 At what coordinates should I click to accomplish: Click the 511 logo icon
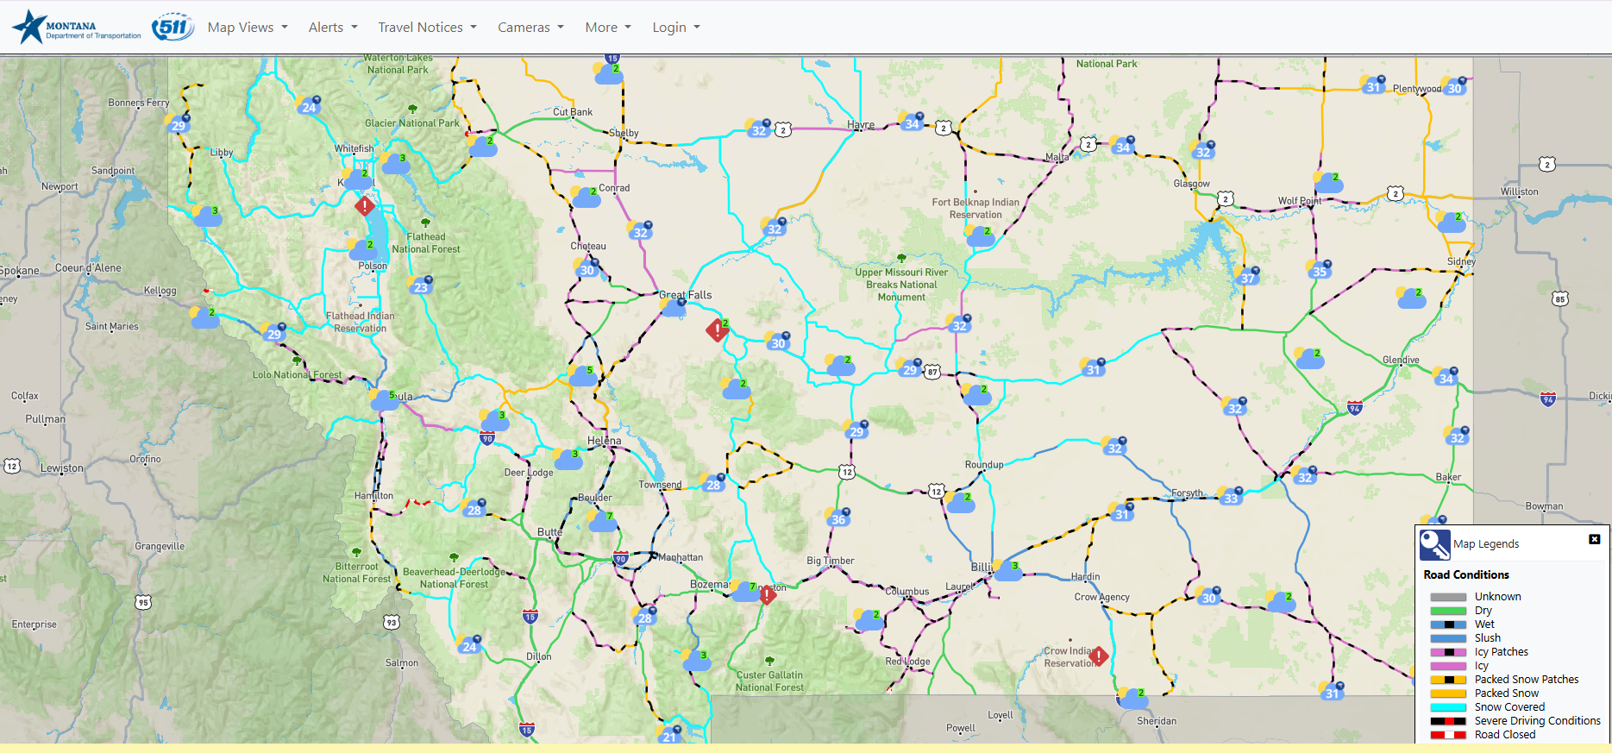[172, 28]
